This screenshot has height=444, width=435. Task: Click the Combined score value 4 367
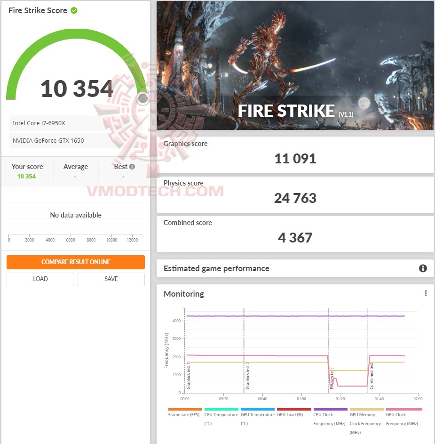click(x=295, y=238)
